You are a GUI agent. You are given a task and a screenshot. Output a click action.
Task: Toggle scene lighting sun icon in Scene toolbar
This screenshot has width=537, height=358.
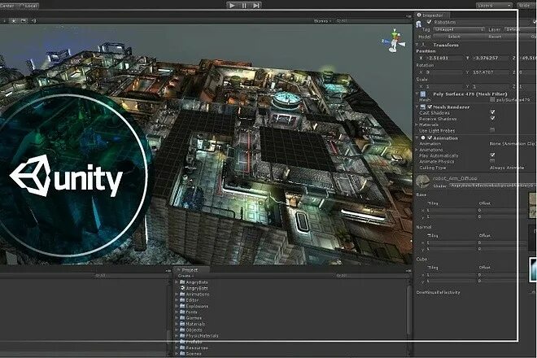[14, 21]
